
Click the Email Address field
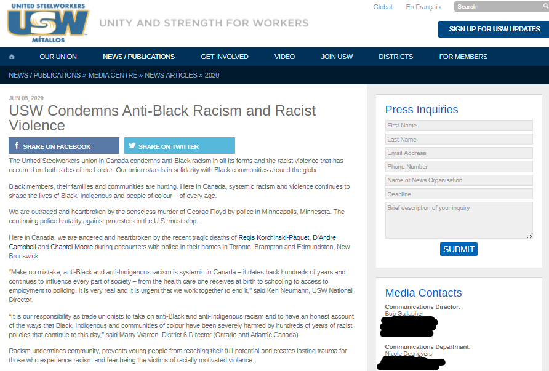coord(459,153)
